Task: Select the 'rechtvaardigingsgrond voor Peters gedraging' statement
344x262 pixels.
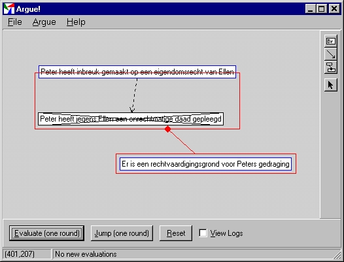Action: [205, 164]
